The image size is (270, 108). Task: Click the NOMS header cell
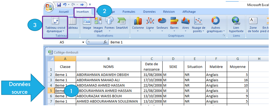pyautogui.click(x=109, y=67)
